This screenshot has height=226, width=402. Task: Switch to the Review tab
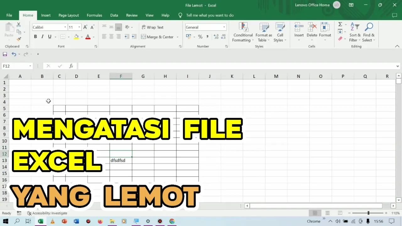tap(132, 15)
